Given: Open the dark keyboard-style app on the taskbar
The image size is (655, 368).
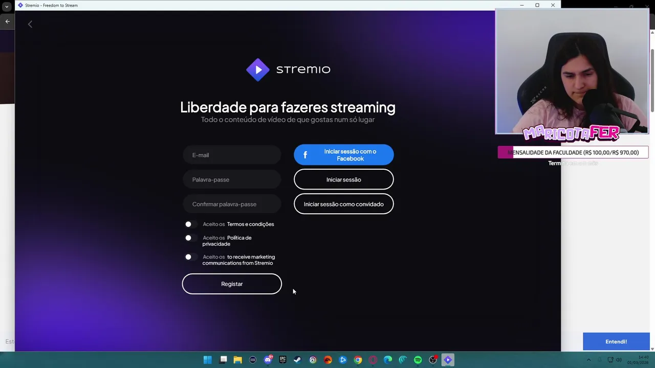Looking at the screenshot, I should [253, 360].
